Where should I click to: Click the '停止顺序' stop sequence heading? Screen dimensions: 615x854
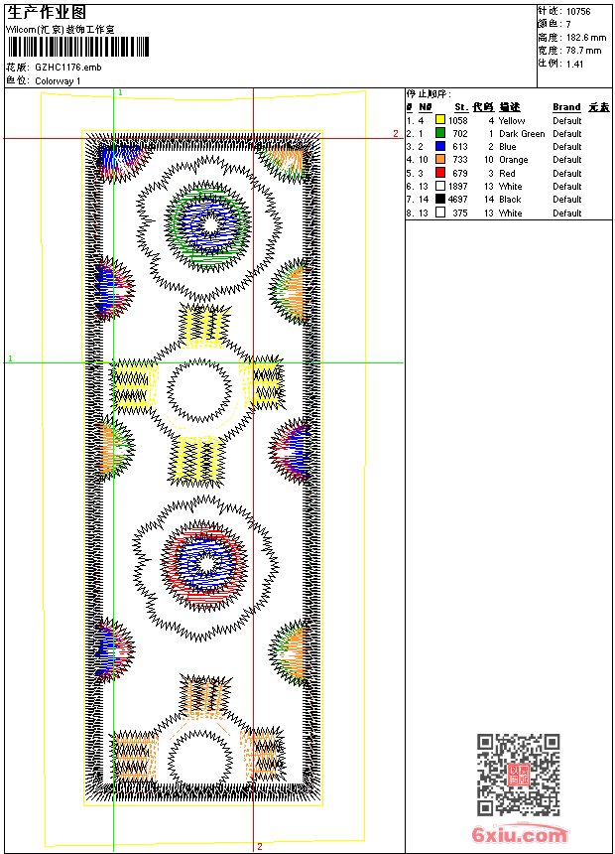click(x=429, y=93)
